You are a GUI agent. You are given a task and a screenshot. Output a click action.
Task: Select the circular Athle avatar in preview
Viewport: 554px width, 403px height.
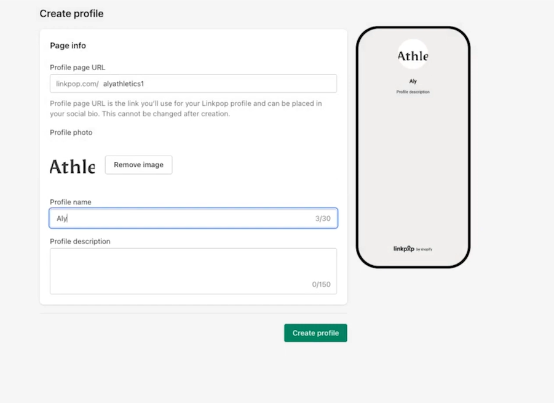[413, 54]
